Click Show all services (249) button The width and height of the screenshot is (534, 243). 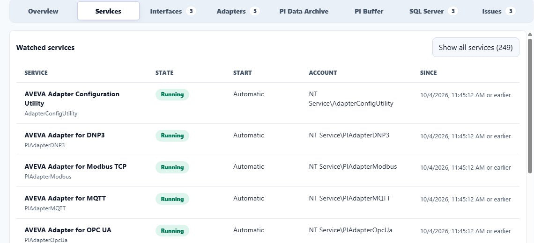point(476,47)
